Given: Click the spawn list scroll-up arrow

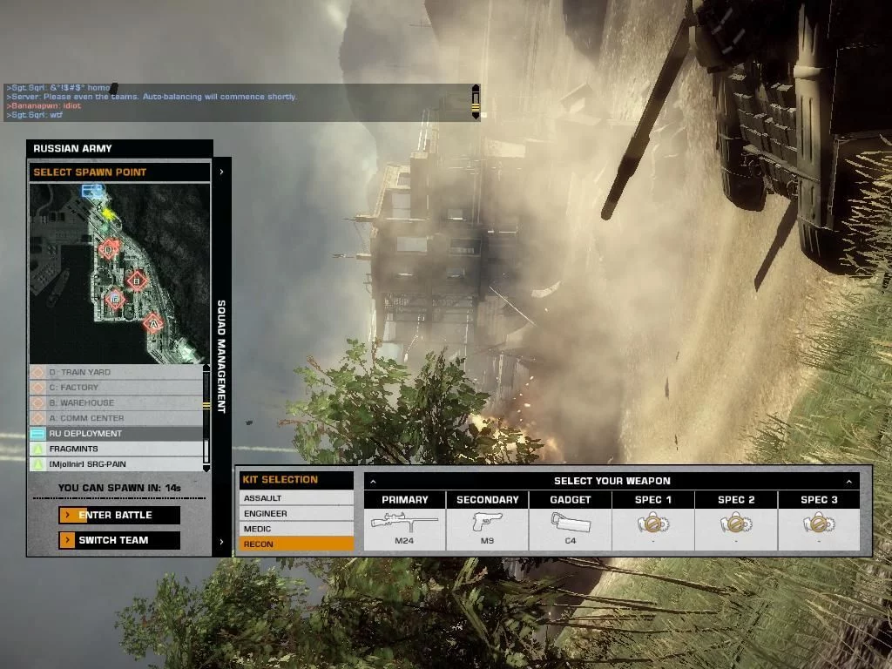Looking at the screenshot, I should (x=206, y=368).
